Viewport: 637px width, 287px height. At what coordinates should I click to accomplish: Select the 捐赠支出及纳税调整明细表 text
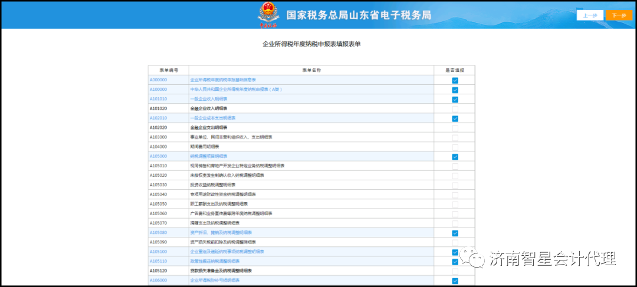(x=215, y=223)
